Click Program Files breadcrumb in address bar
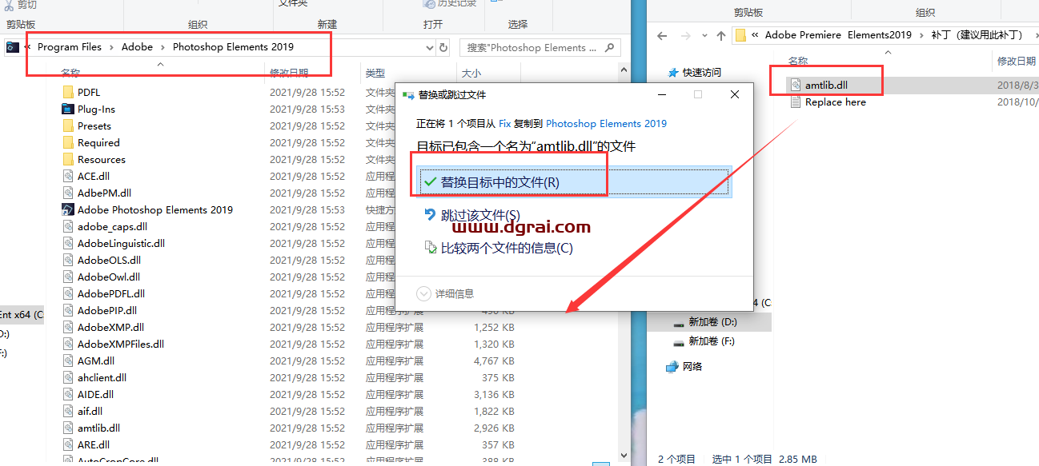This screenshot has height=466, width=1039. 70,47
